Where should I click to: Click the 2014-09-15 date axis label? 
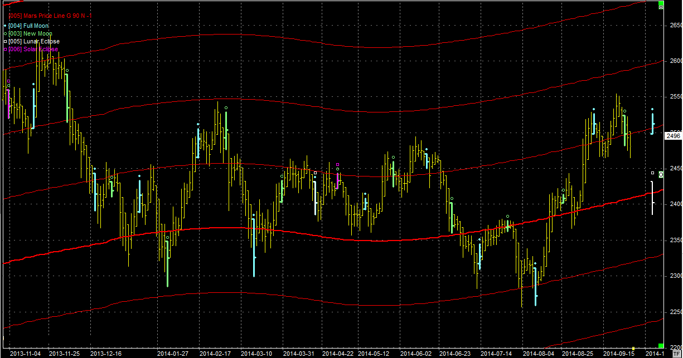619,354
